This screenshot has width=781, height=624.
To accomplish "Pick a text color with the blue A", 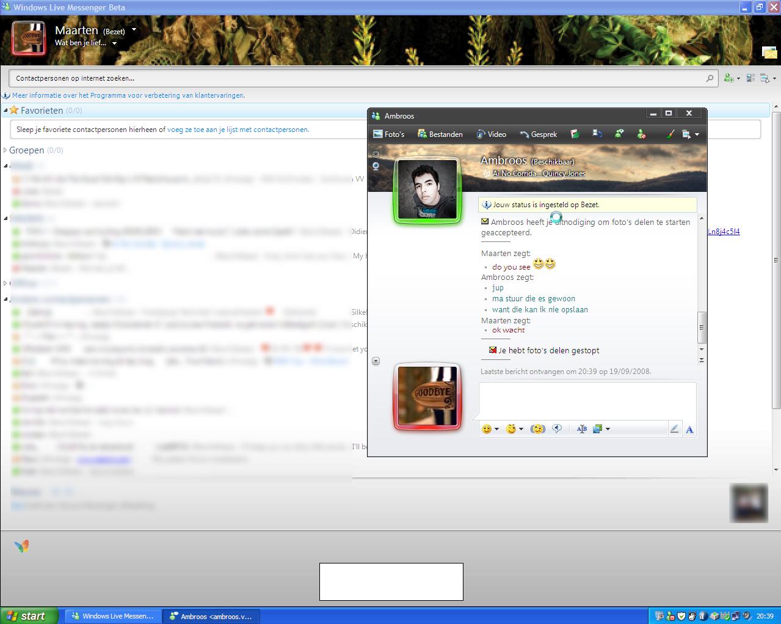I will pos(689,428).
